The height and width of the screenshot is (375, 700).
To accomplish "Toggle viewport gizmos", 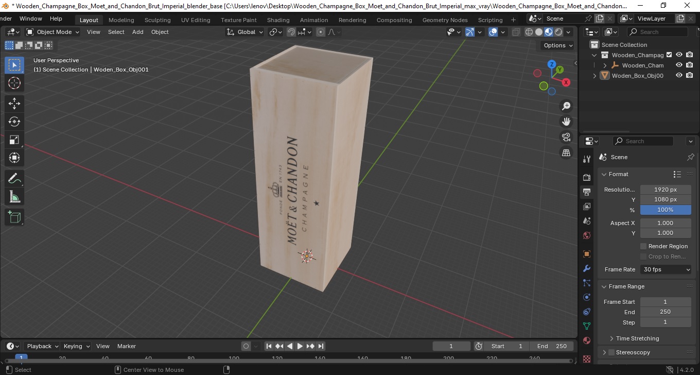I will point(469,32).
